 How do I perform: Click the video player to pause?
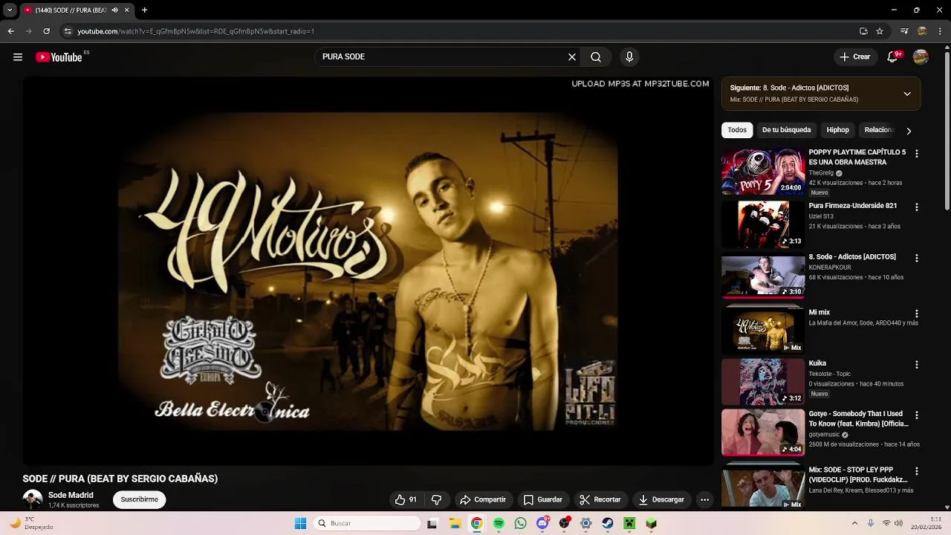(368, 271)
